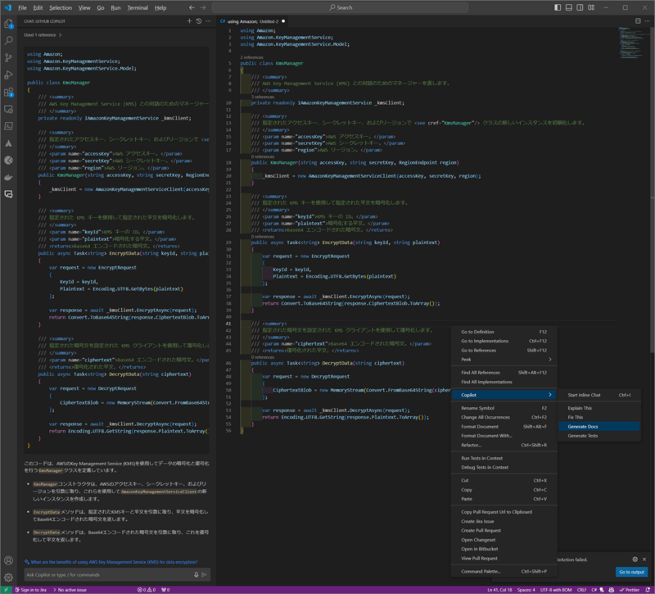Image resolution: width=655 pixels, height=594 pixels.
Task: Open the Selection menu
Action: (x=61, y=7)
